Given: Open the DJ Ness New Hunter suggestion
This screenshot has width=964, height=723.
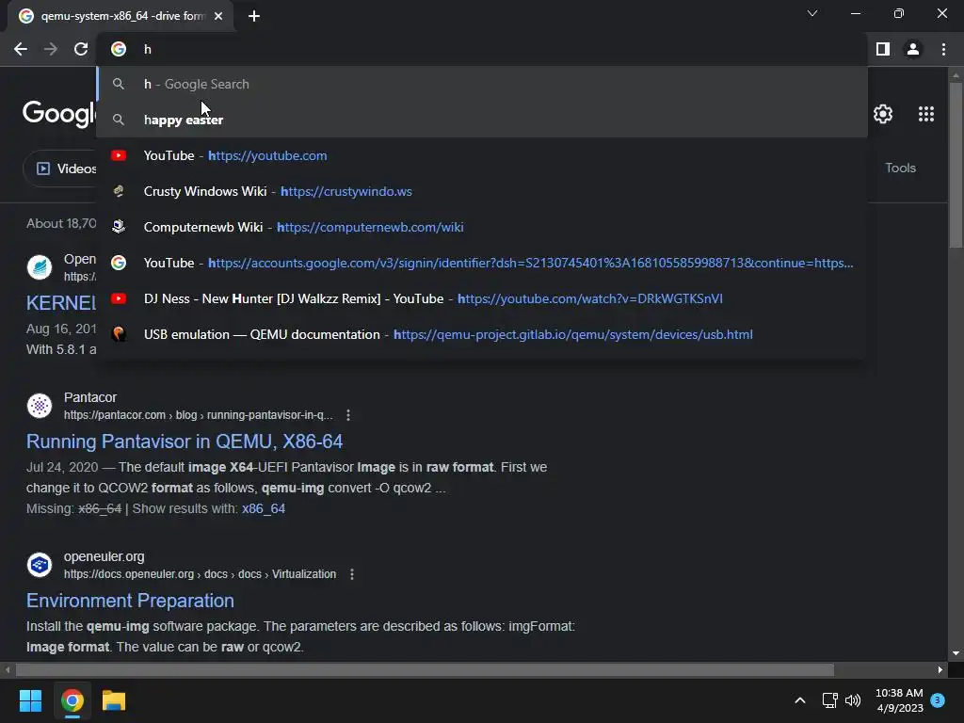Looking at the screenshot, I should [482, 298].
